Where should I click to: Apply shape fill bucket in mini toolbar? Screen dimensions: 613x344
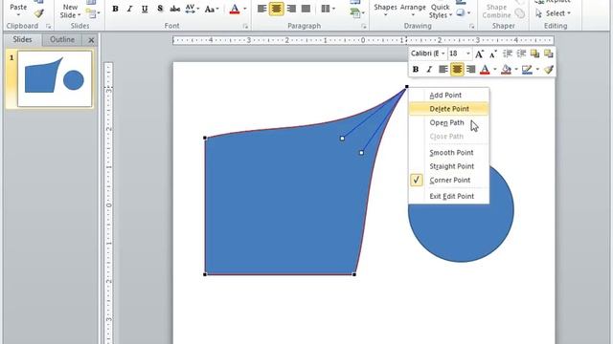(507, 70)
